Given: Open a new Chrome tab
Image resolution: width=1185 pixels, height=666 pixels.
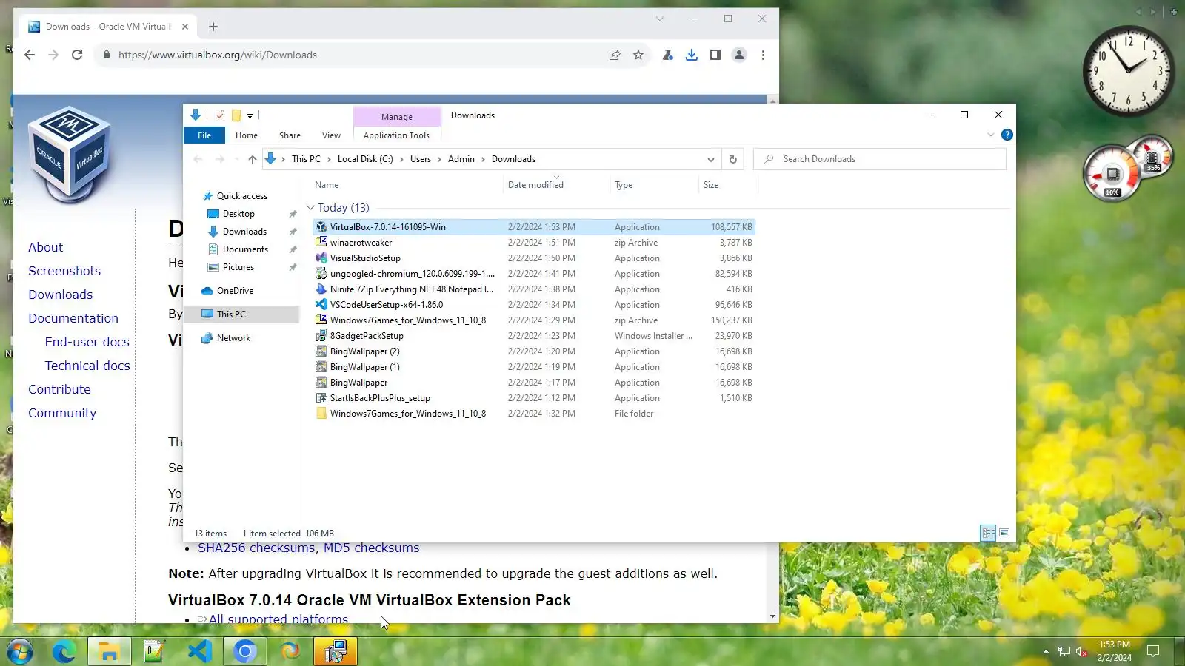Looking at the screenshot, I should pyautogui.click(x=213, y=27).
